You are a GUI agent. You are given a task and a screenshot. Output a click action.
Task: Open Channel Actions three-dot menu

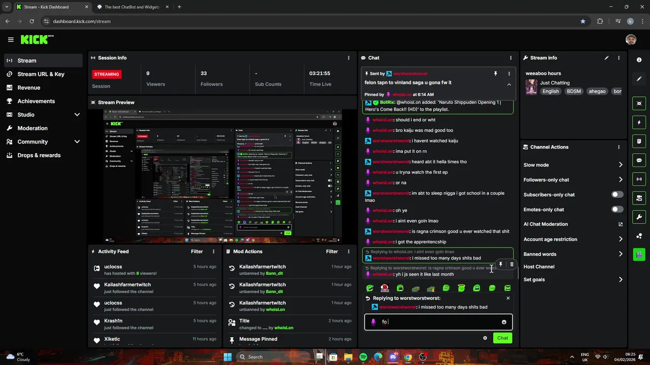point(619,147)
